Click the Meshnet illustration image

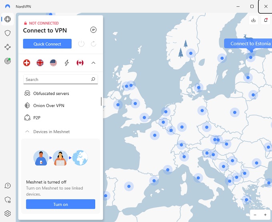[x=60, y=158]
